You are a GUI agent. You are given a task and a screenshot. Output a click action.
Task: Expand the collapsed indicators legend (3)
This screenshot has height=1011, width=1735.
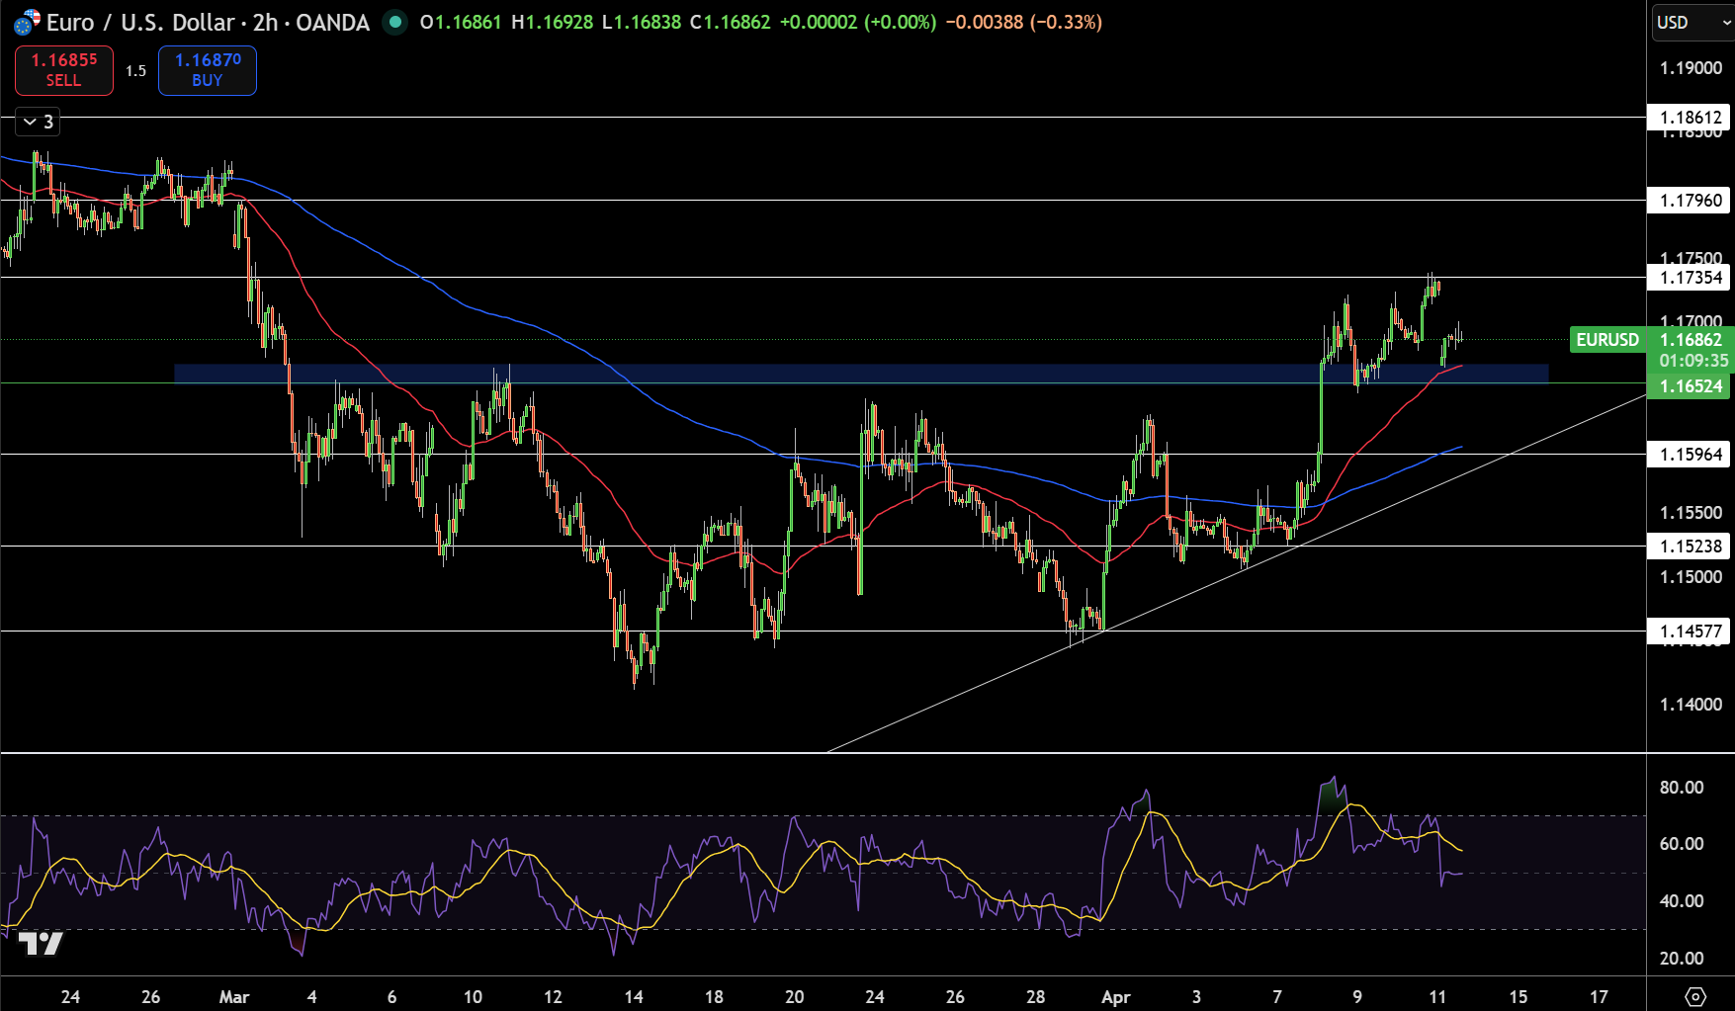(38, 122)
